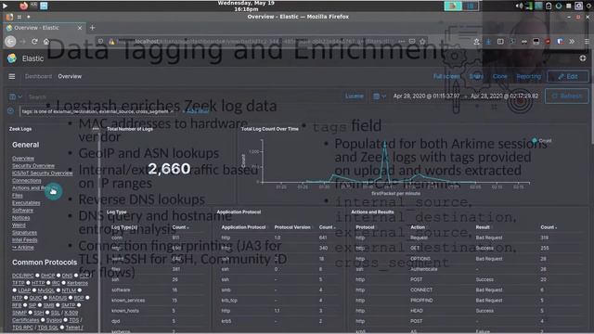Open the Executables dashboard link

point(26,203)
